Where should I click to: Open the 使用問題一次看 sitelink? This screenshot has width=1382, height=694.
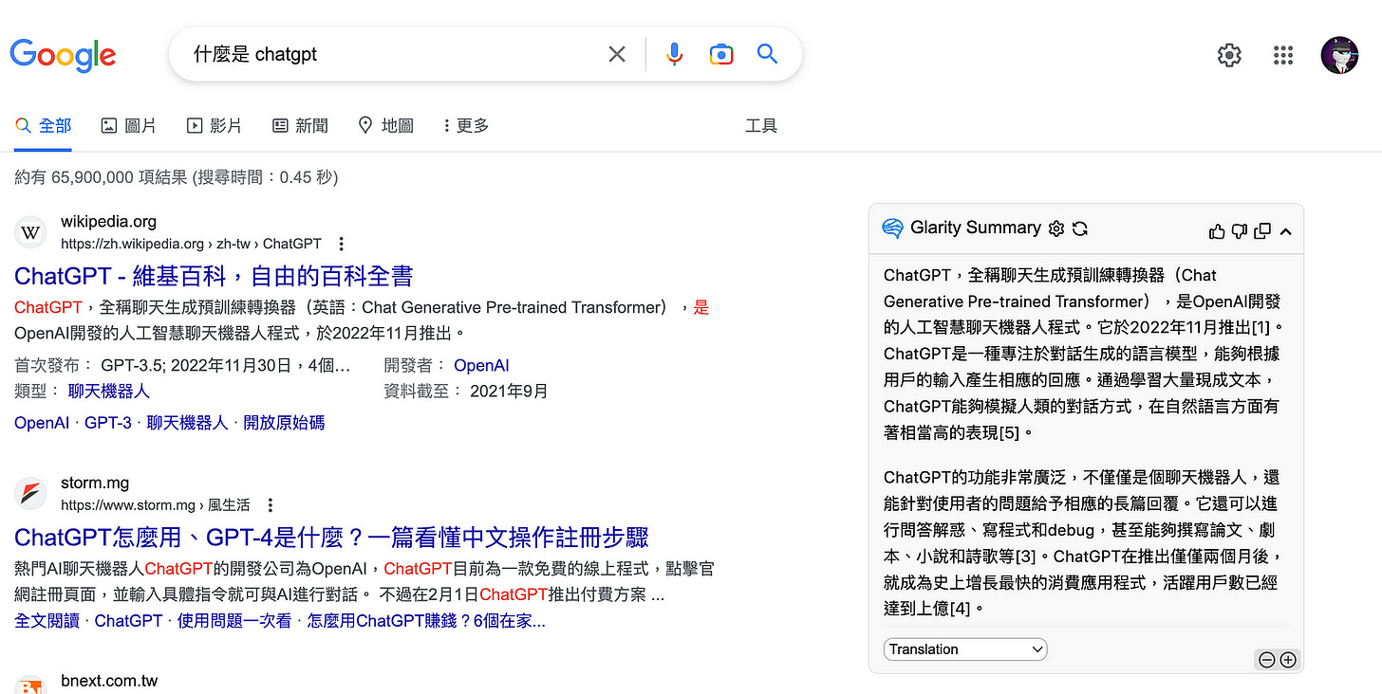(x=234, y=621)
